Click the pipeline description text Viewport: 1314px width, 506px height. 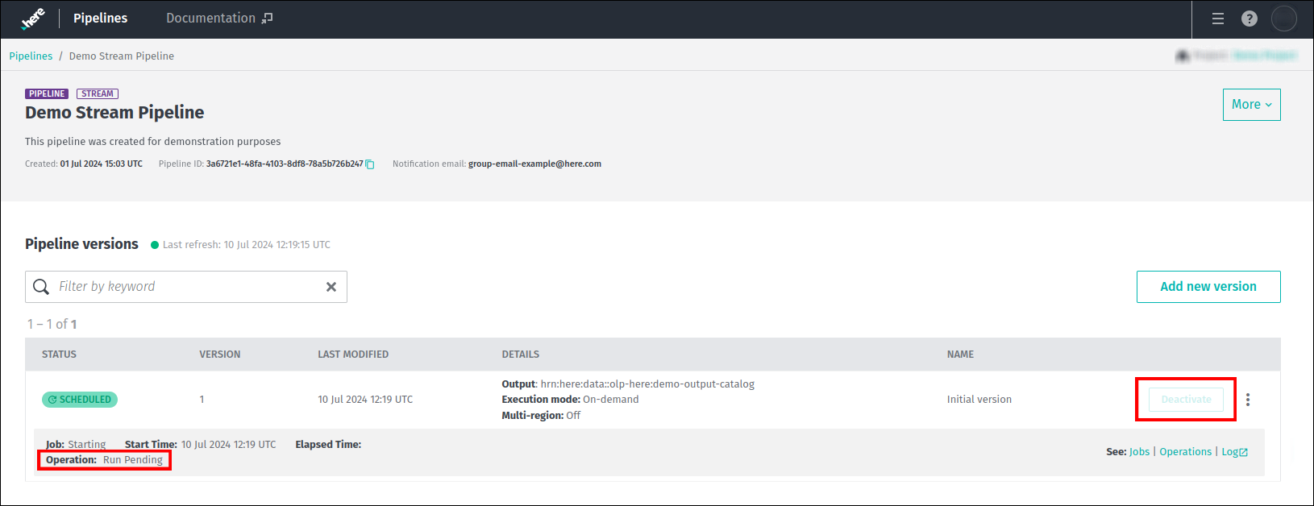[x=153, y=142]
